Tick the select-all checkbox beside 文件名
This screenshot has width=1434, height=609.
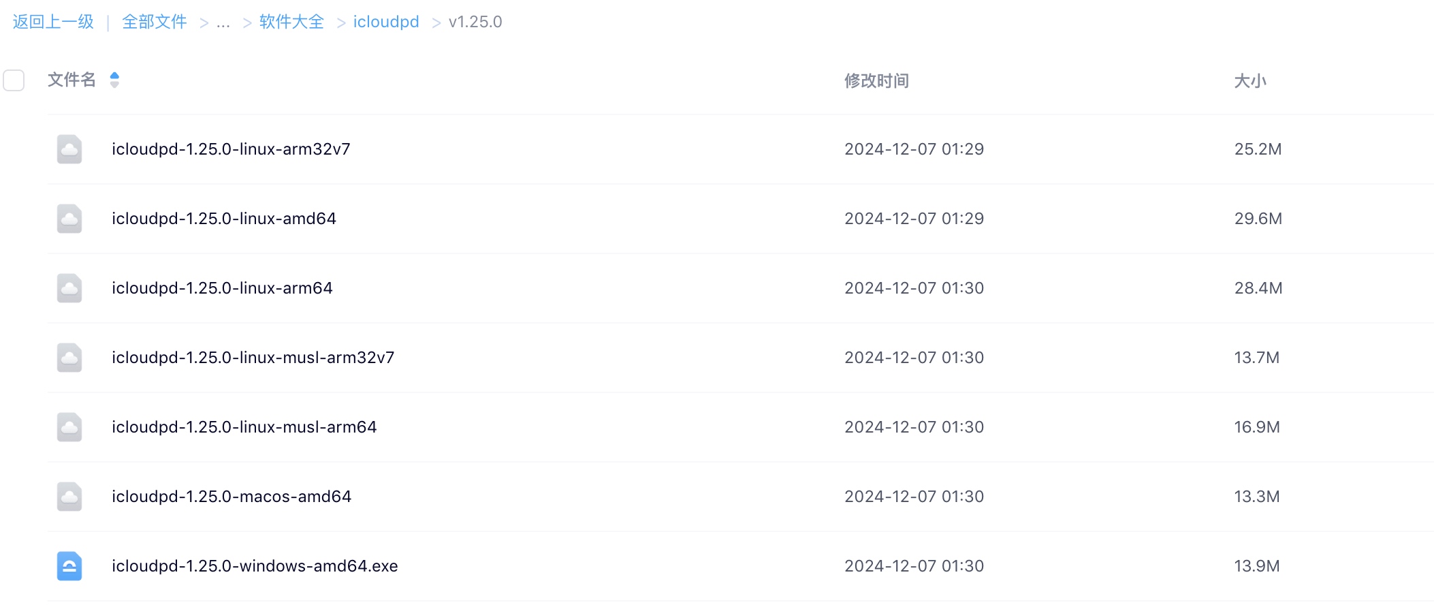click(x=14, y=80)
